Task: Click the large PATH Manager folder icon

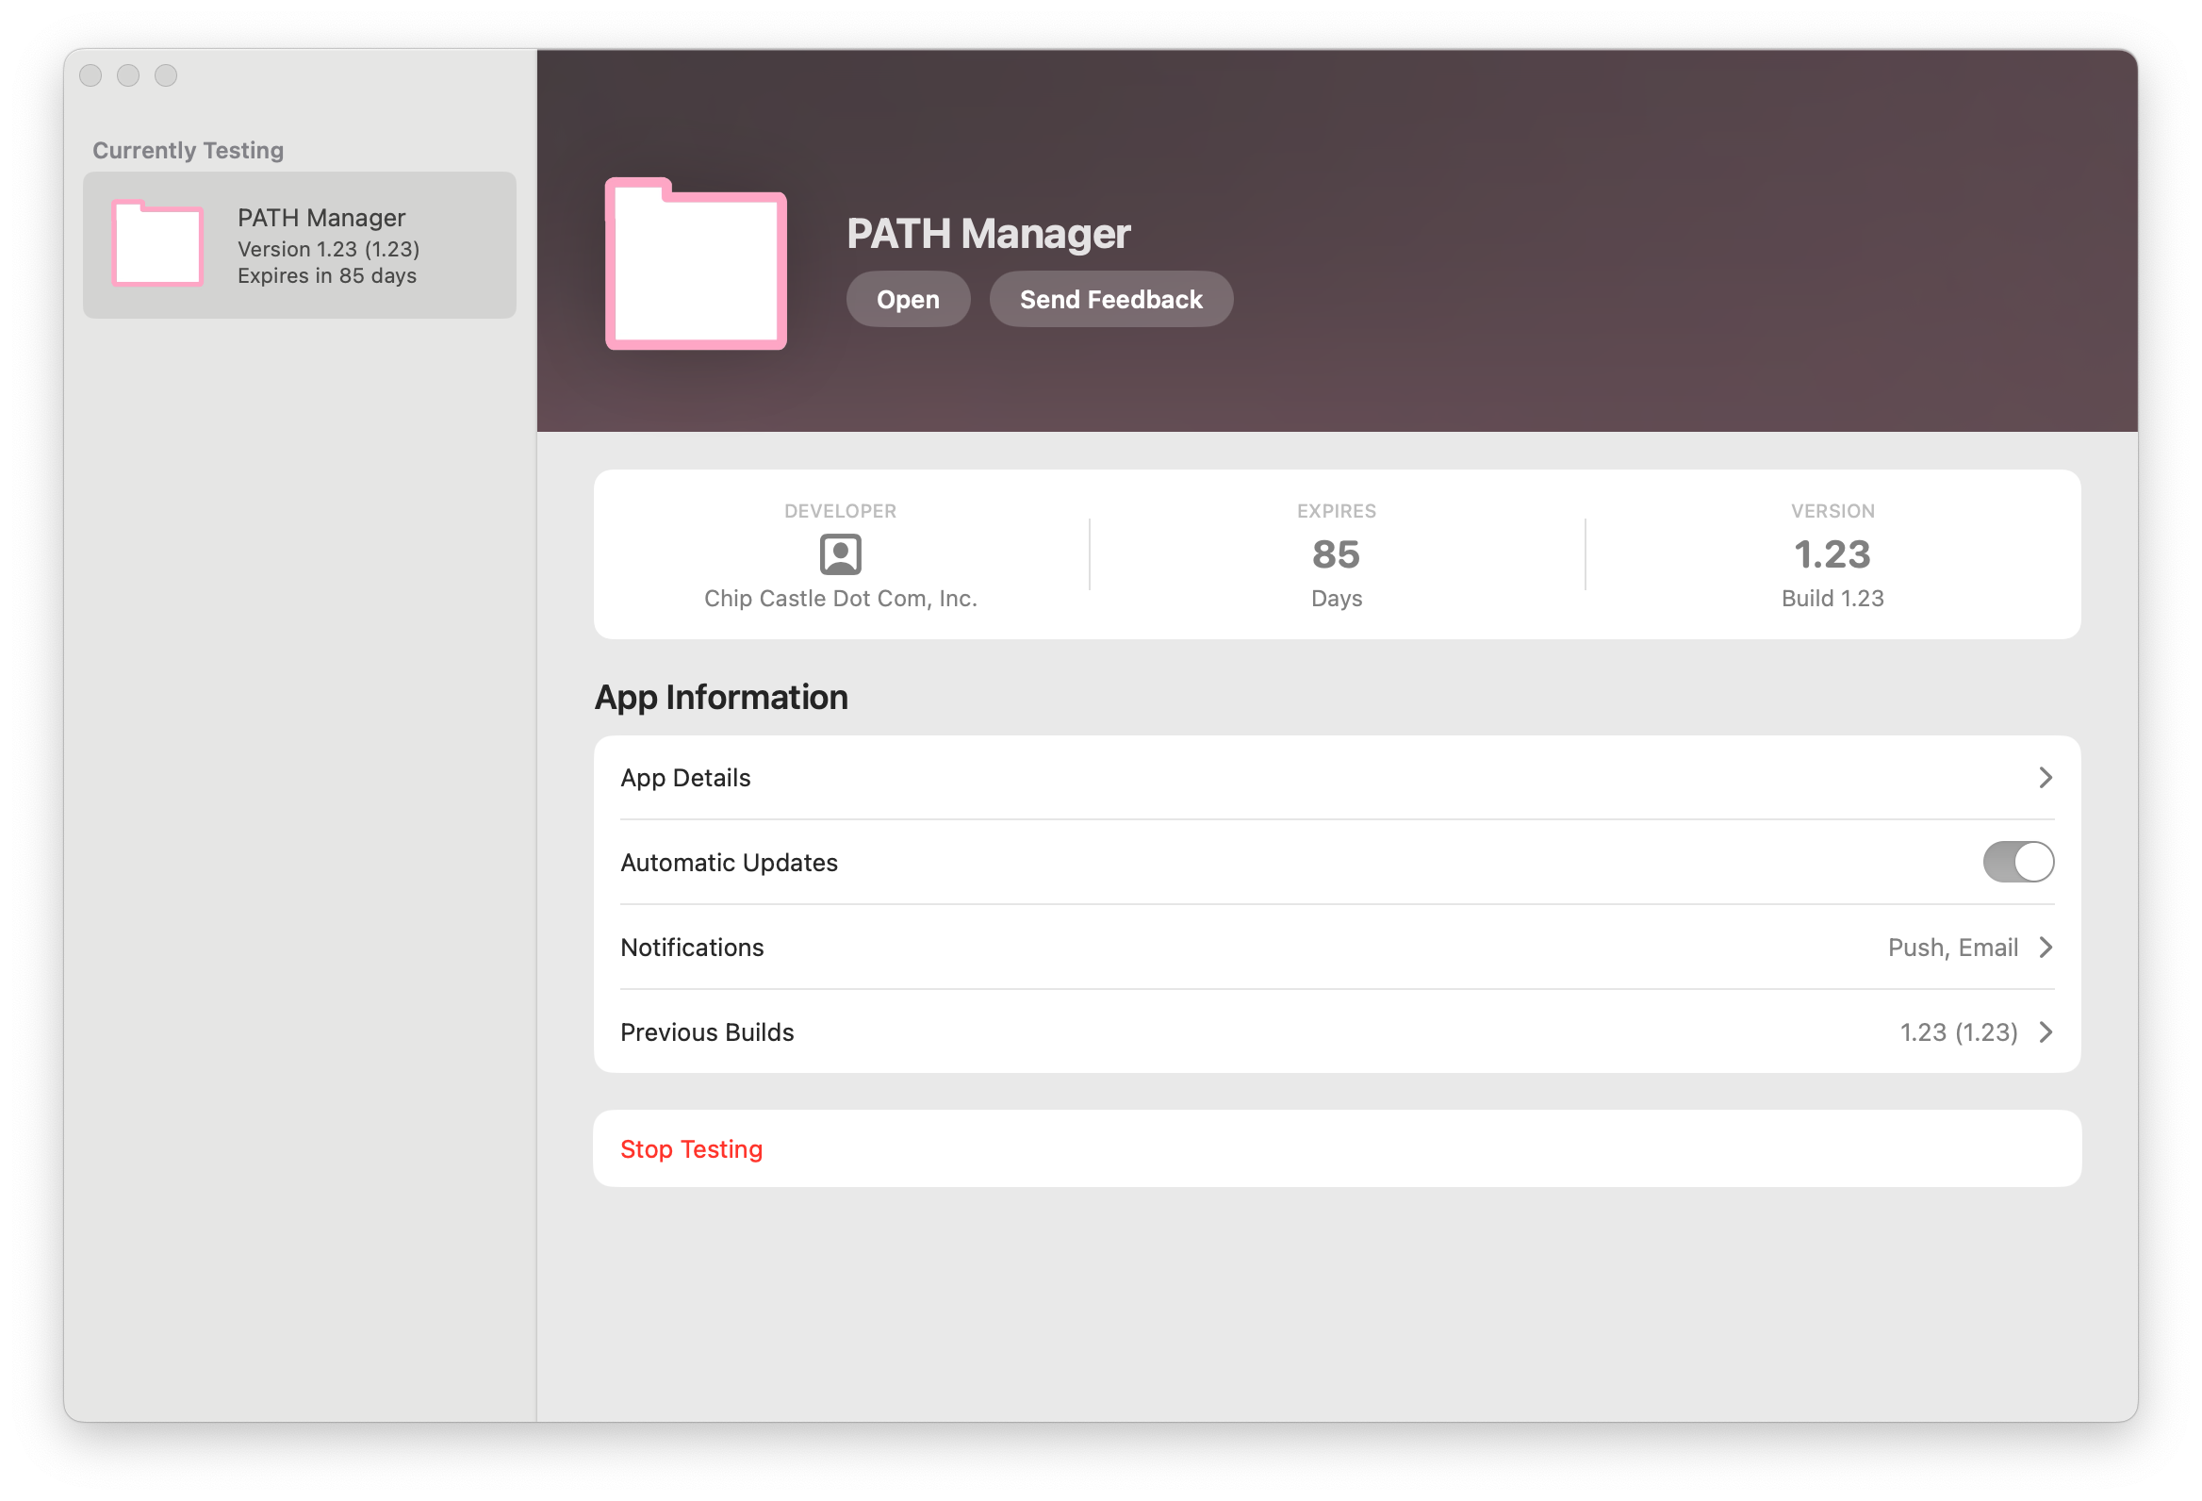Action: point(696,264)
